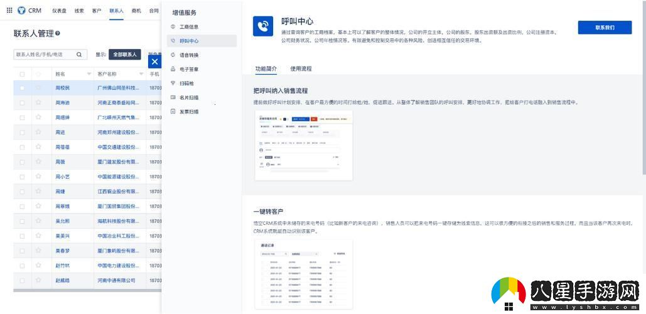
Task: Go to the 商机 nav tab
Action: pos(136,11)
